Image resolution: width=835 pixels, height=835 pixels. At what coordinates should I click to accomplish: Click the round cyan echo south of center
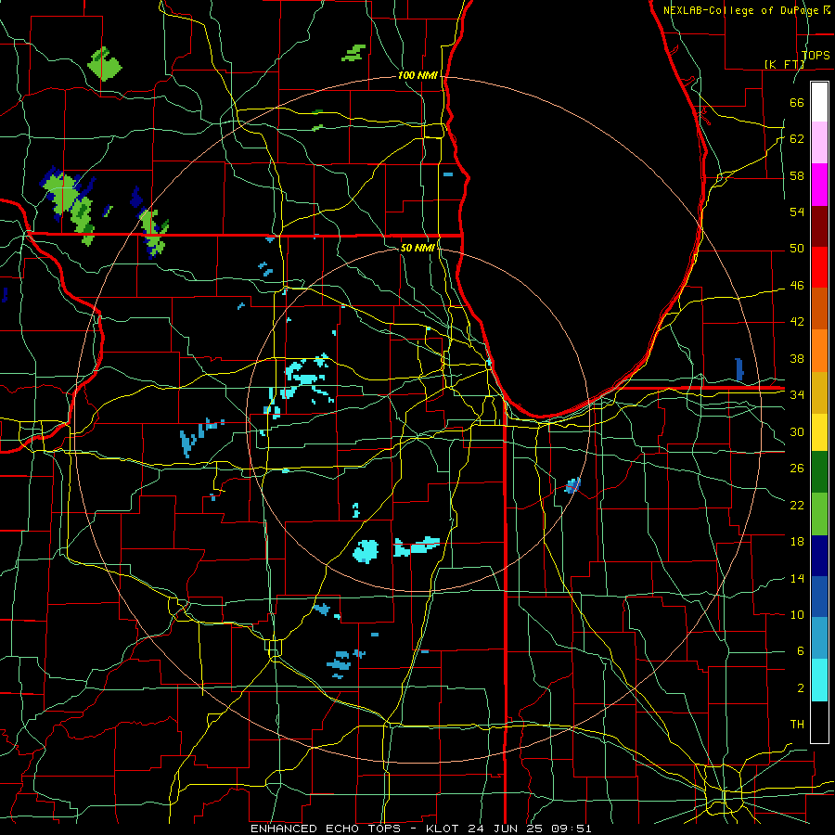click(x=366, y=551)
